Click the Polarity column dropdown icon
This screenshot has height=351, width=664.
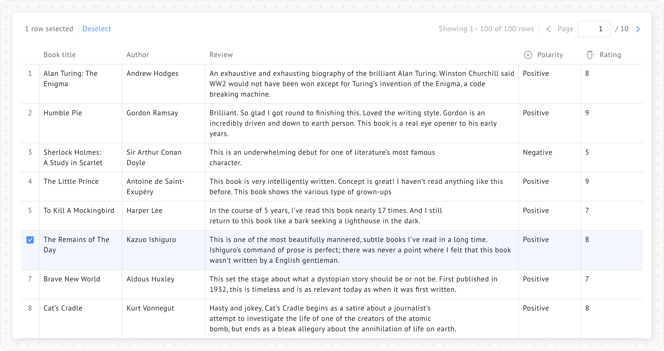tap(528, 55)
